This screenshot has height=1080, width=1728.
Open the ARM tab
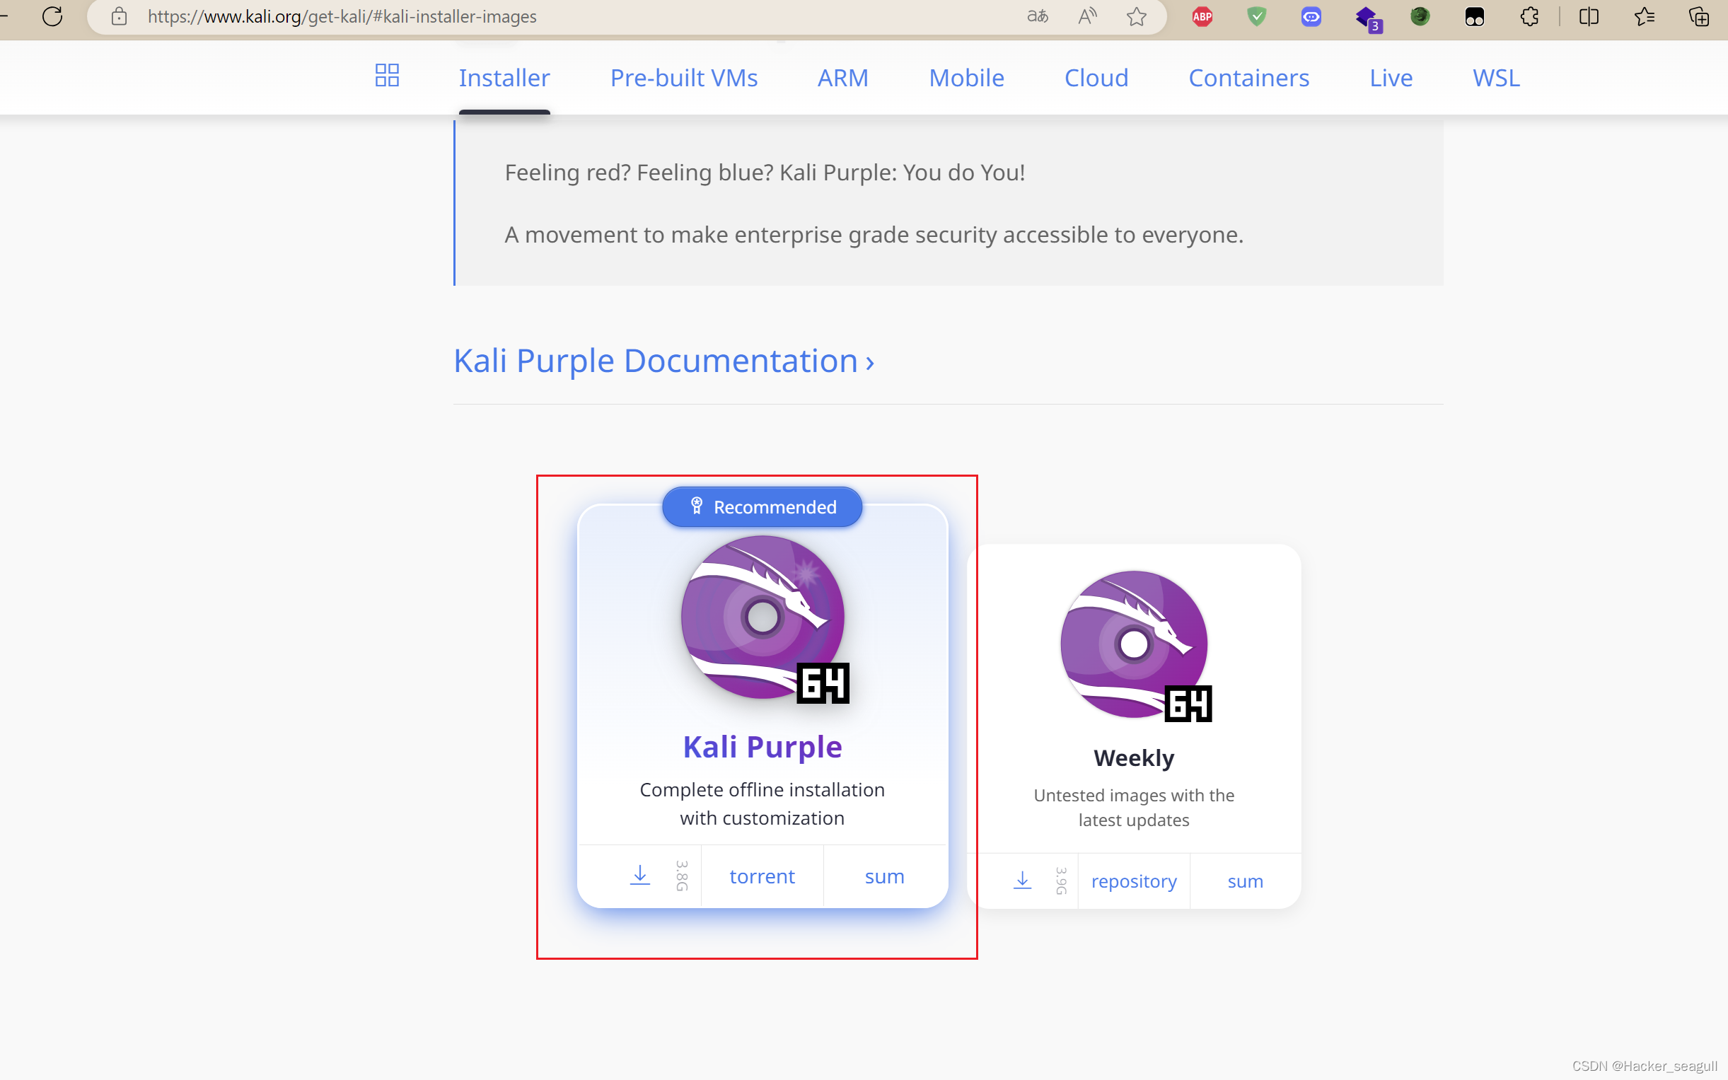(842, 78)
